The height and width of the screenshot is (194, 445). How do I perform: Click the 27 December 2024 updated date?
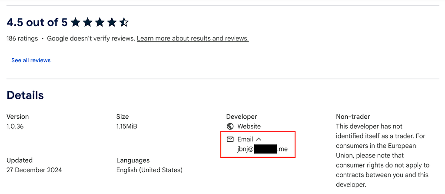(x=34, y=170)
